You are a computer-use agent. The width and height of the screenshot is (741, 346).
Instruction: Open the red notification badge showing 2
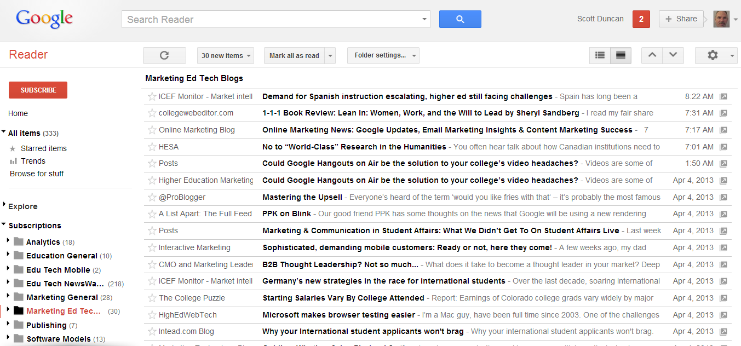click(x=641, y=19)
